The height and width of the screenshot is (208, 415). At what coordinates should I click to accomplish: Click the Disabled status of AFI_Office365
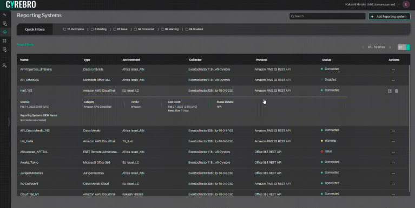tap(328, 79)
